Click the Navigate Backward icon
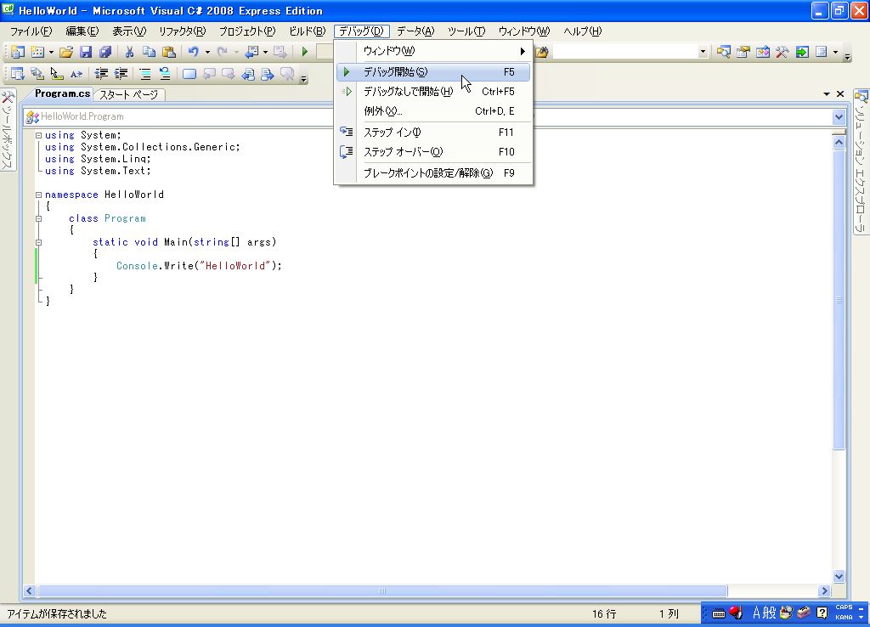The image size is (870, 627). 251,52
